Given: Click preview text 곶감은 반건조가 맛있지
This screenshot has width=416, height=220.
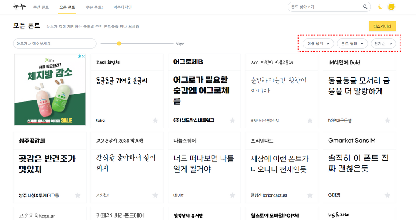Looking at the screenshot, I should coord(47,164).
